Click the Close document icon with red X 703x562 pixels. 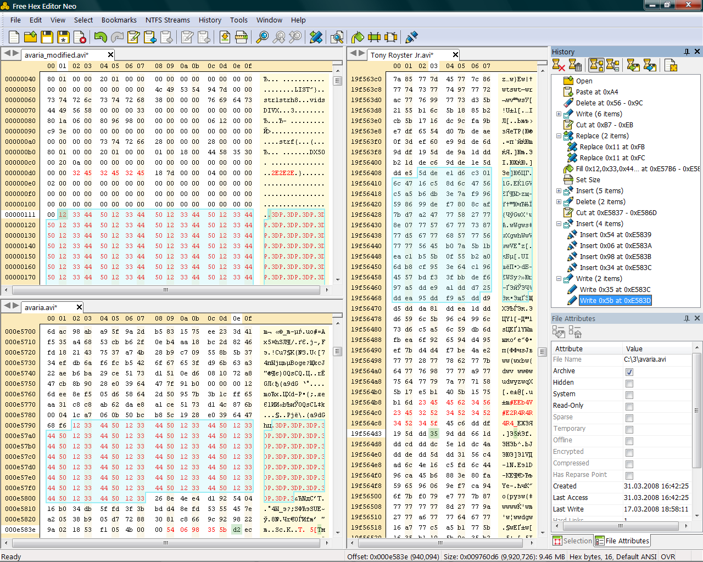(80, 37)
